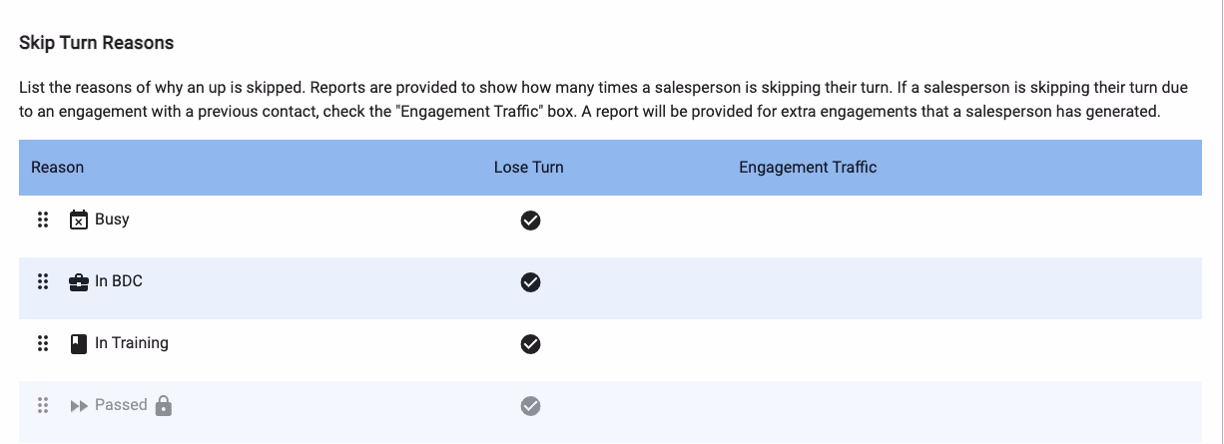Select the Busy reason label
Image resolution: width=1224 pixels, height=444 pixels.
(x=112, y=220)
